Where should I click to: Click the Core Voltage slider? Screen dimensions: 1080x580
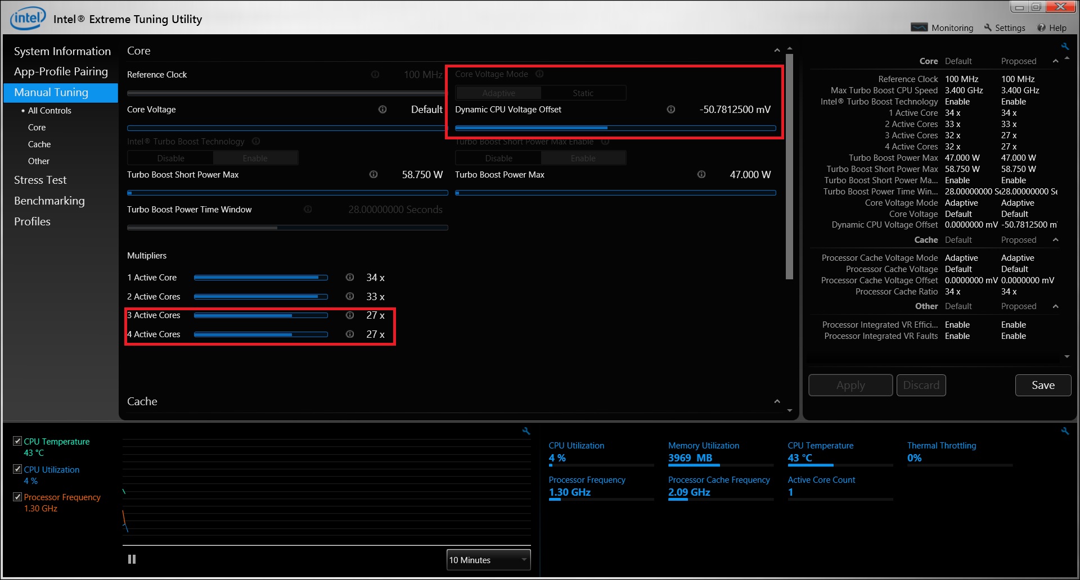[287, 128]
